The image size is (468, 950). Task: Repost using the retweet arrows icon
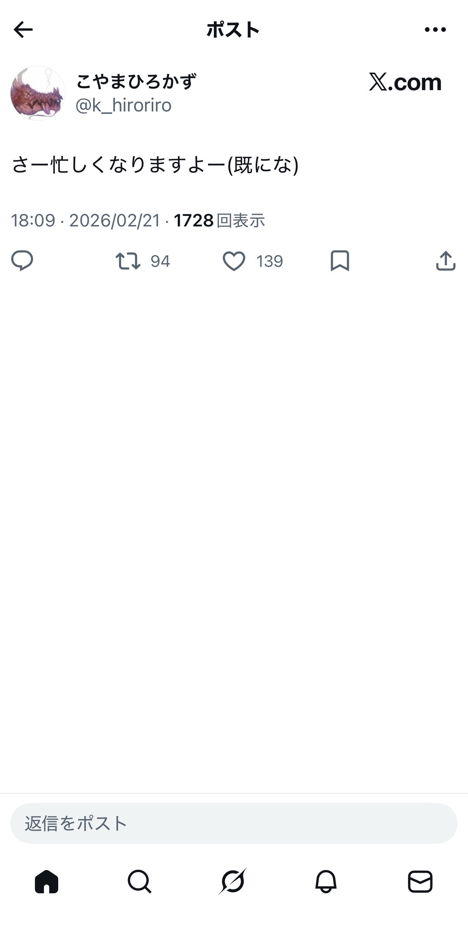[128, 261]
